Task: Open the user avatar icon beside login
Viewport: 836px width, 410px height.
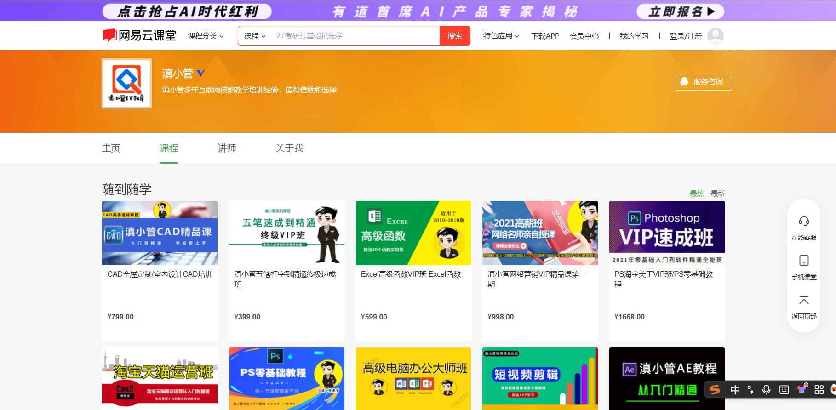Action: [x=715, y=36]
